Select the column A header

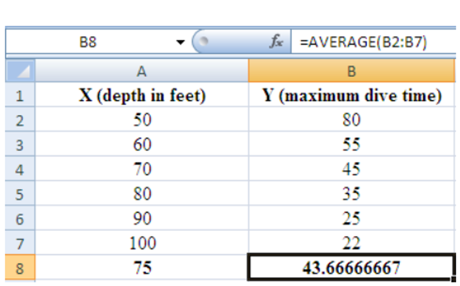point(142,72)
